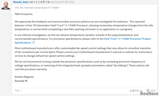This screenshot has width=159, height=96.
Task: Click the translate speech-bubble icon
Action: 148,90
